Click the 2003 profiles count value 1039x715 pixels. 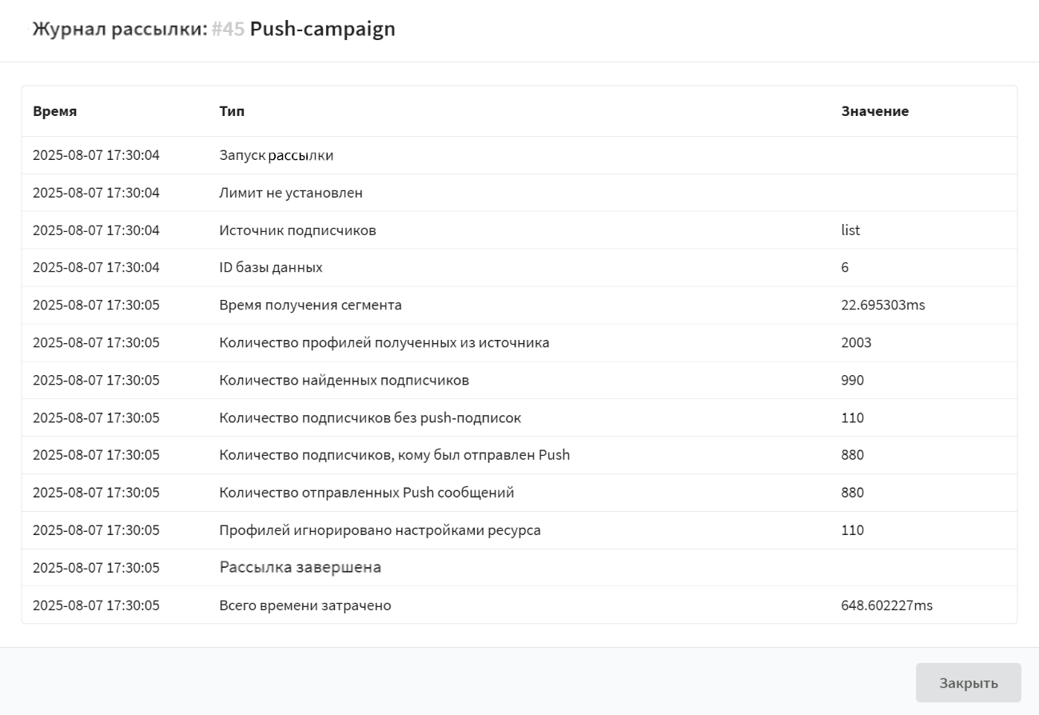(x=856, y=342)
